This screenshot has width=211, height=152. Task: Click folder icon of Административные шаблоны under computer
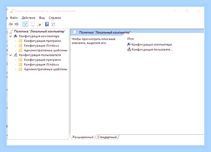click(20, 50)
